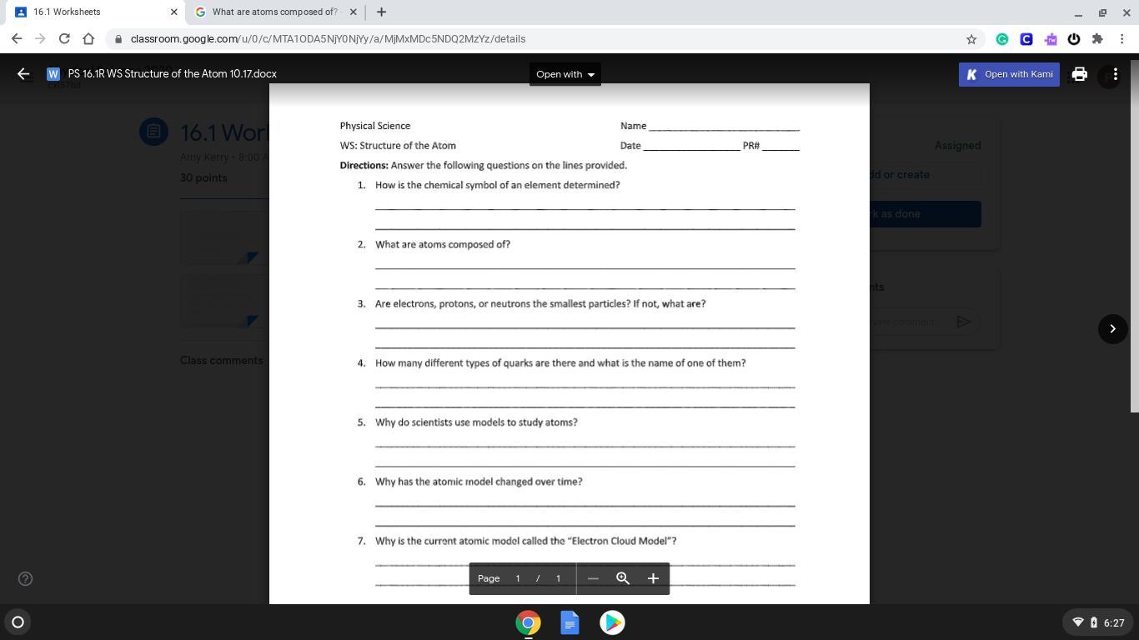
Task: Minimize the browser window
Action: point(1078,12)
